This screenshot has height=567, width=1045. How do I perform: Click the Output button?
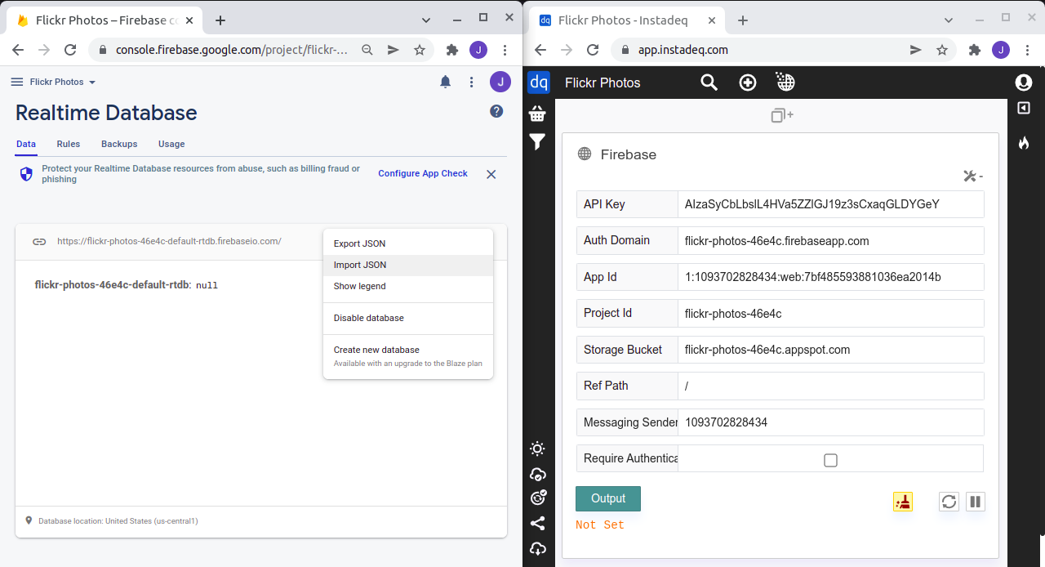click(x=608, y=498)
